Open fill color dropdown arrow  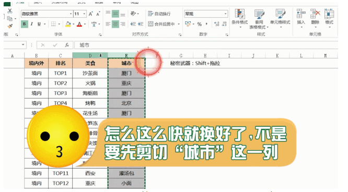tap(74, 24)
